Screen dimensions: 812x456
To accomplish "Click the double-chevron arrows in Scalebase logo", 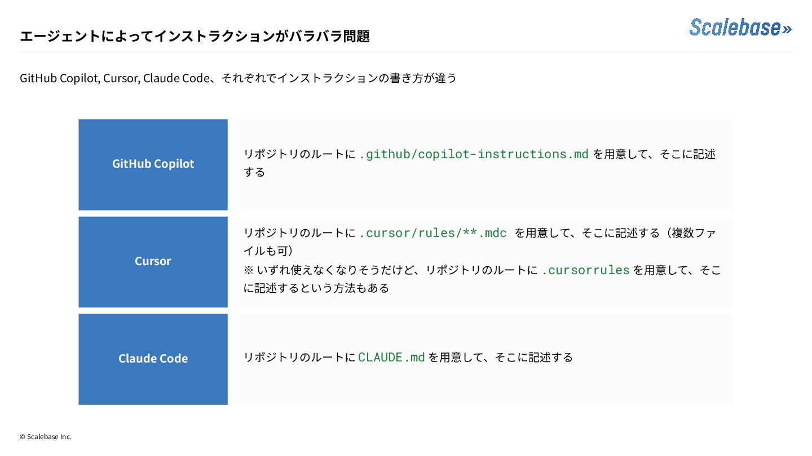I will point(786,29).
